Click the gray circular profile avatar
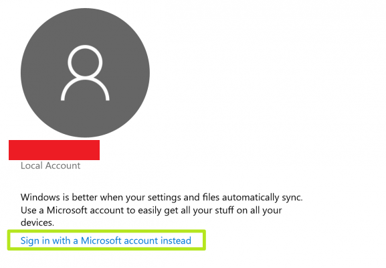 [x=85, y=73]
